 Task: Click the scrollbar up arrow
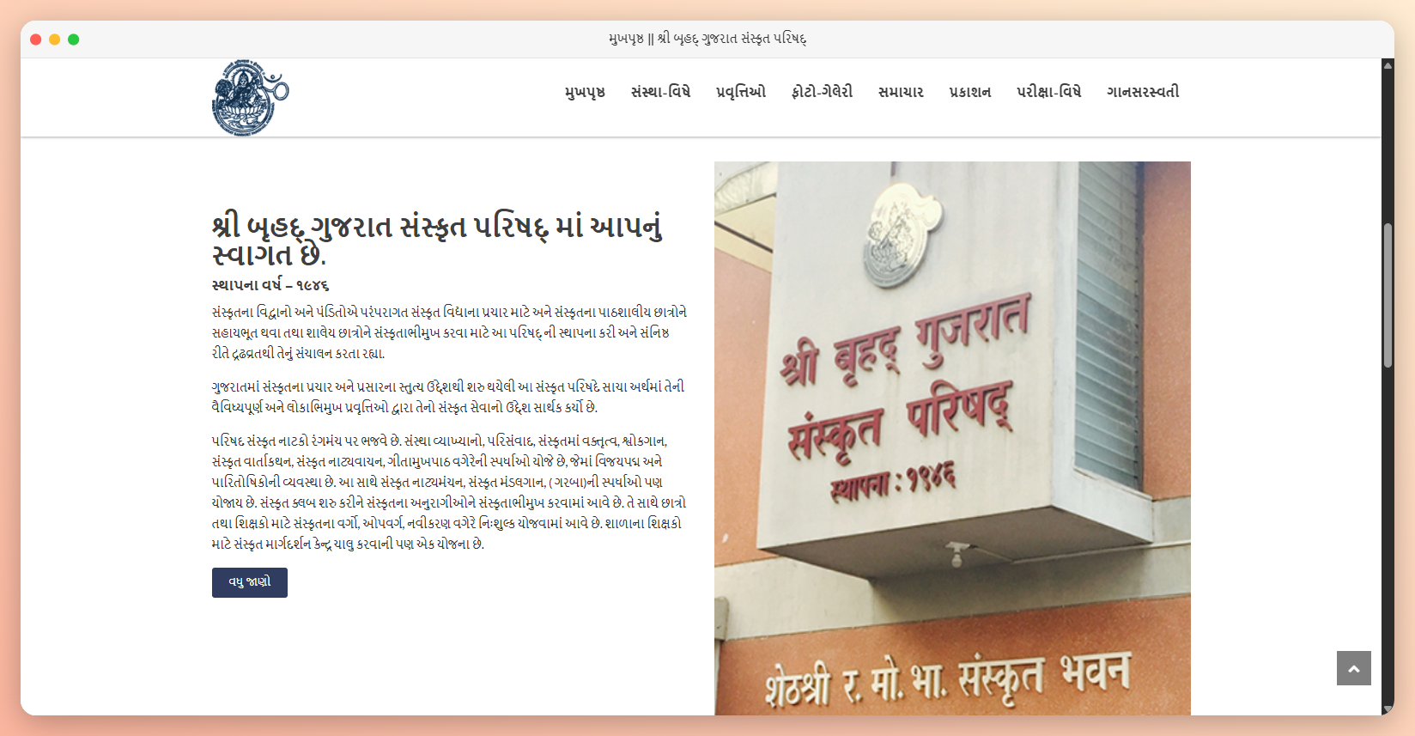pos(1388,65)
